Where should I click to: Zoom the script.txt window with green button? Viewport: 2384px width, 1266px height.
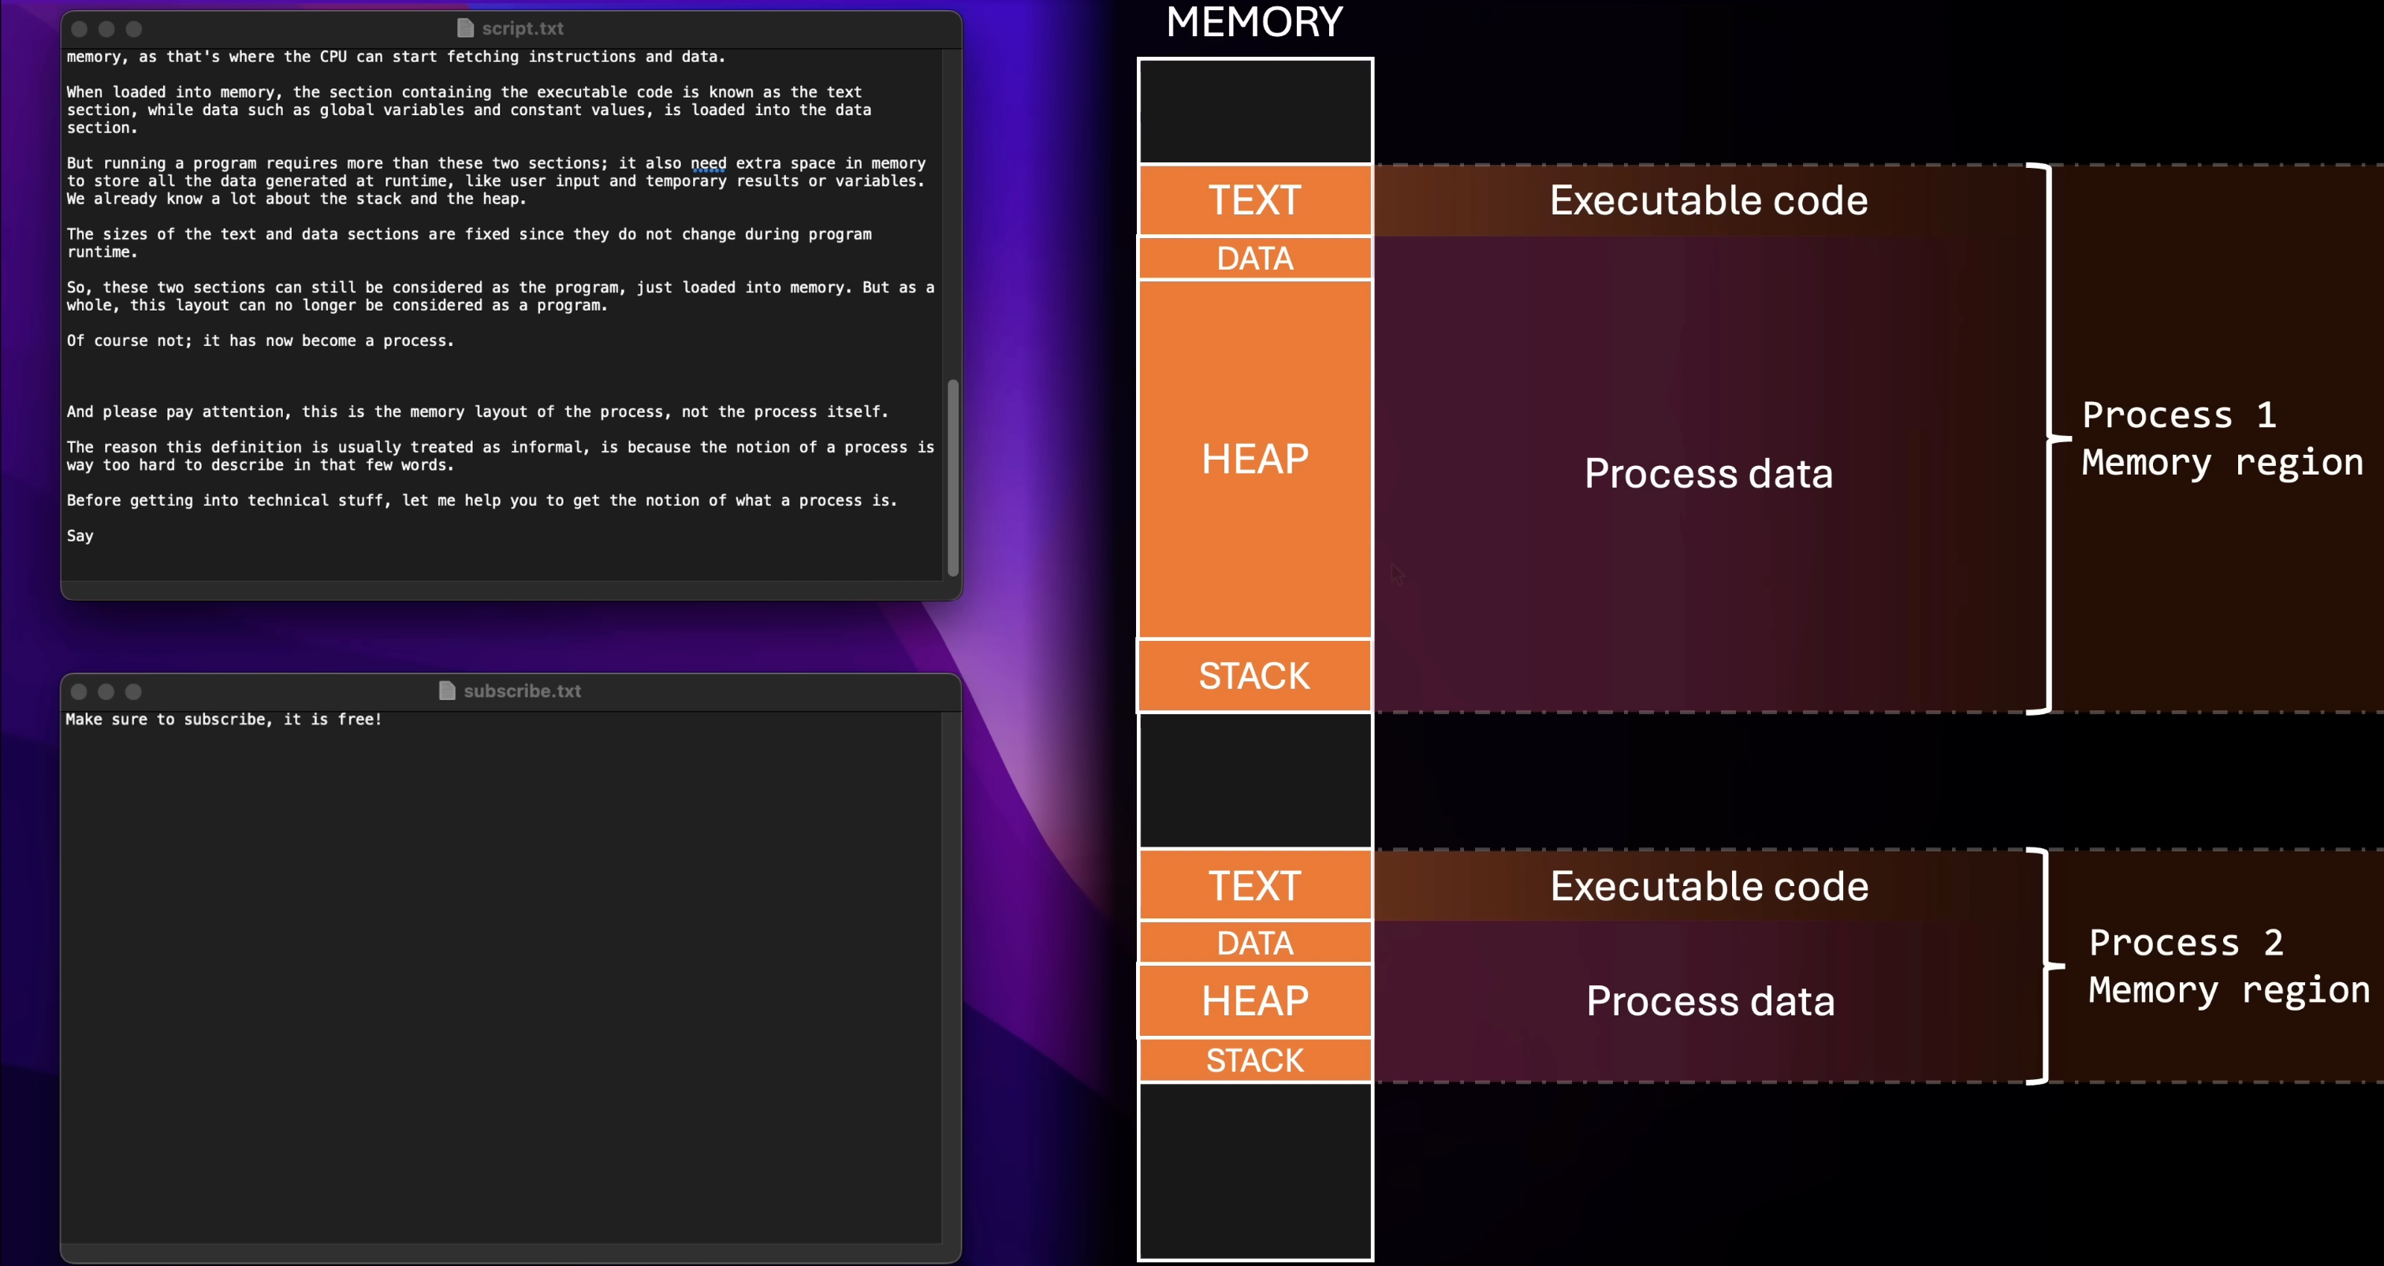pos(134,28)
